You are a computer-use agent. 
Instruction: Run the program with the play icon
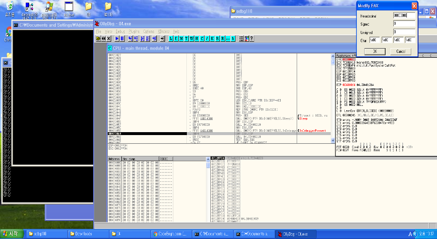coord(117,38)
